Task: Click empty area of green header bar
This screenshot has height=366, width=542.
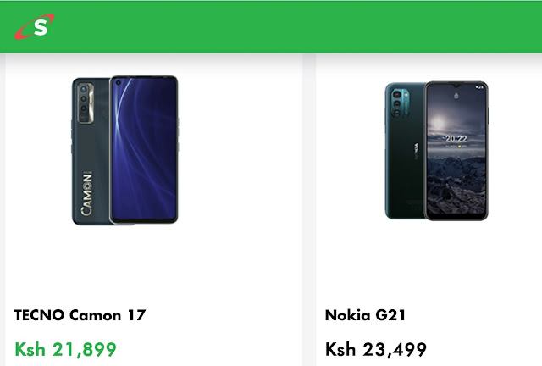Action: click(297, 26)
